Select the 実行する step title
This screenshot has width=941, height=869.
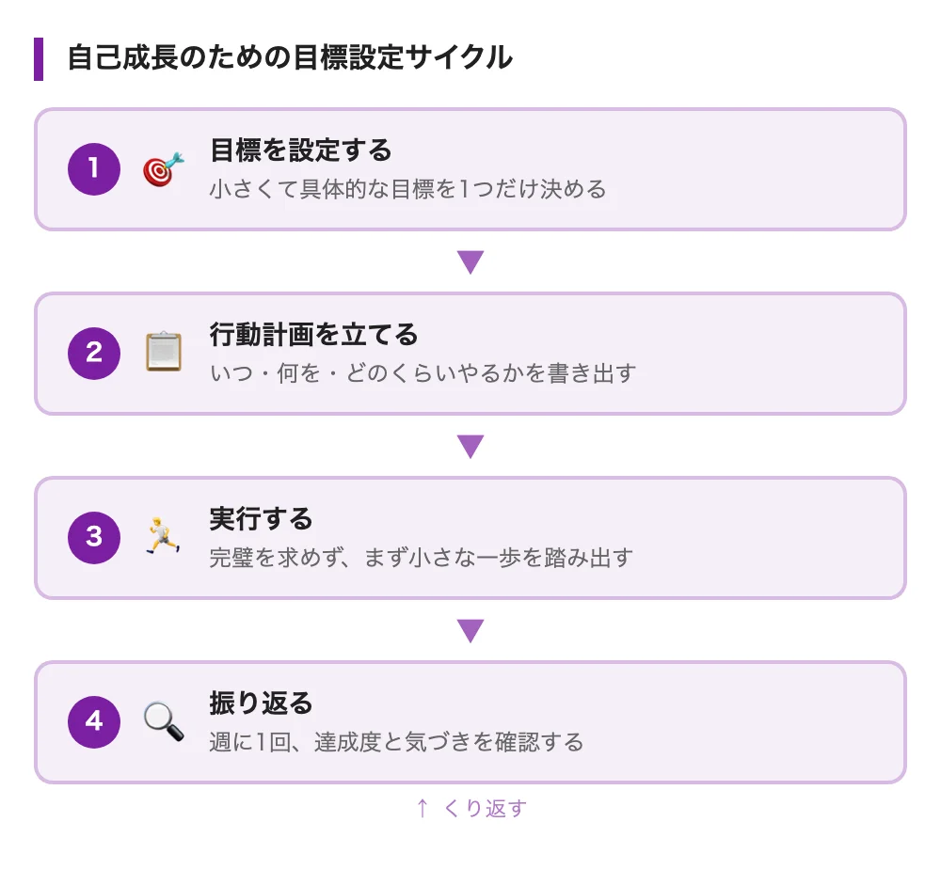point(261,518)
